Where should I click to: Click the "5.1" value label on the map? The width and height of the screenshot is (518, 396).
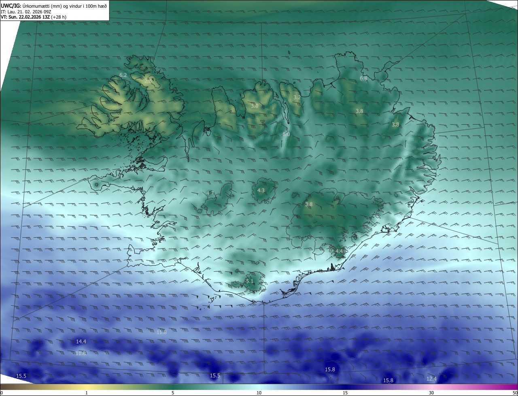pyautogui.click(x=250, y=281)
